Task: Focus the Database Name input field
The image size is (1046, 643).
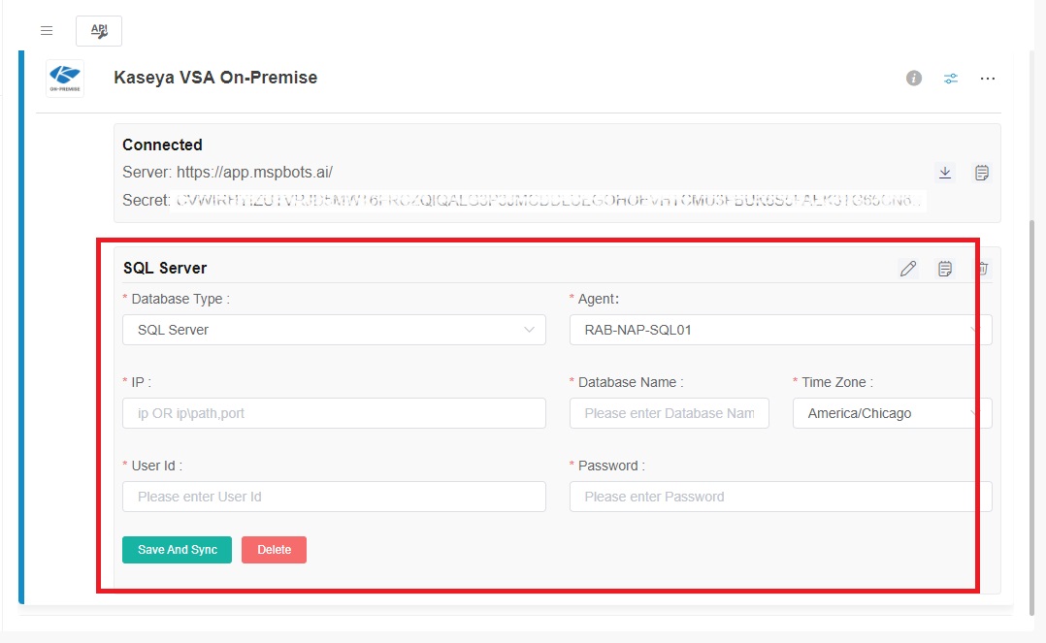Action: pyautogui.click(x=670, y=413)
